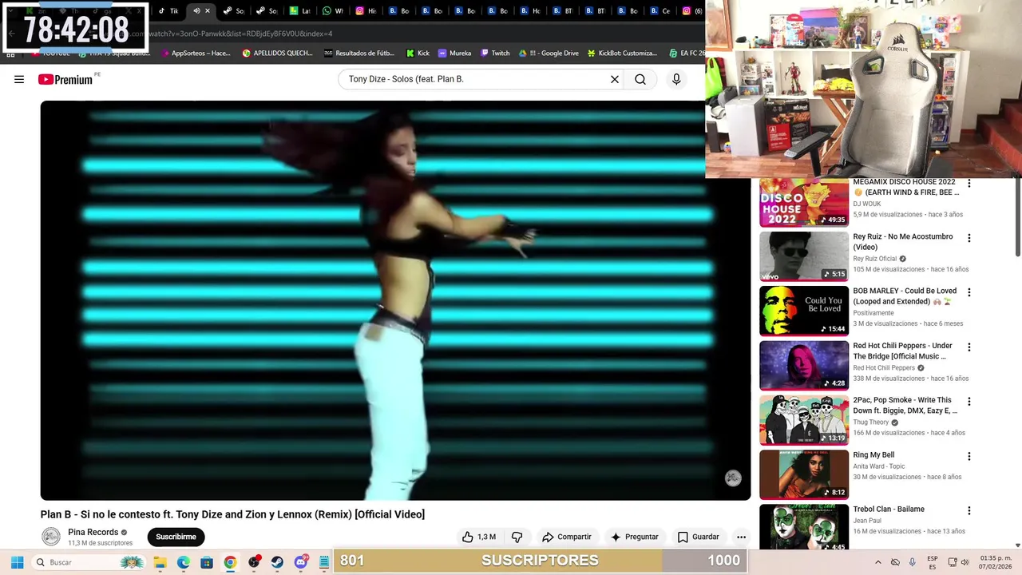Open Steam from taskbar
Viewport: 1022px width, 575px height.
pyautogui.click(x=277, y=562)
